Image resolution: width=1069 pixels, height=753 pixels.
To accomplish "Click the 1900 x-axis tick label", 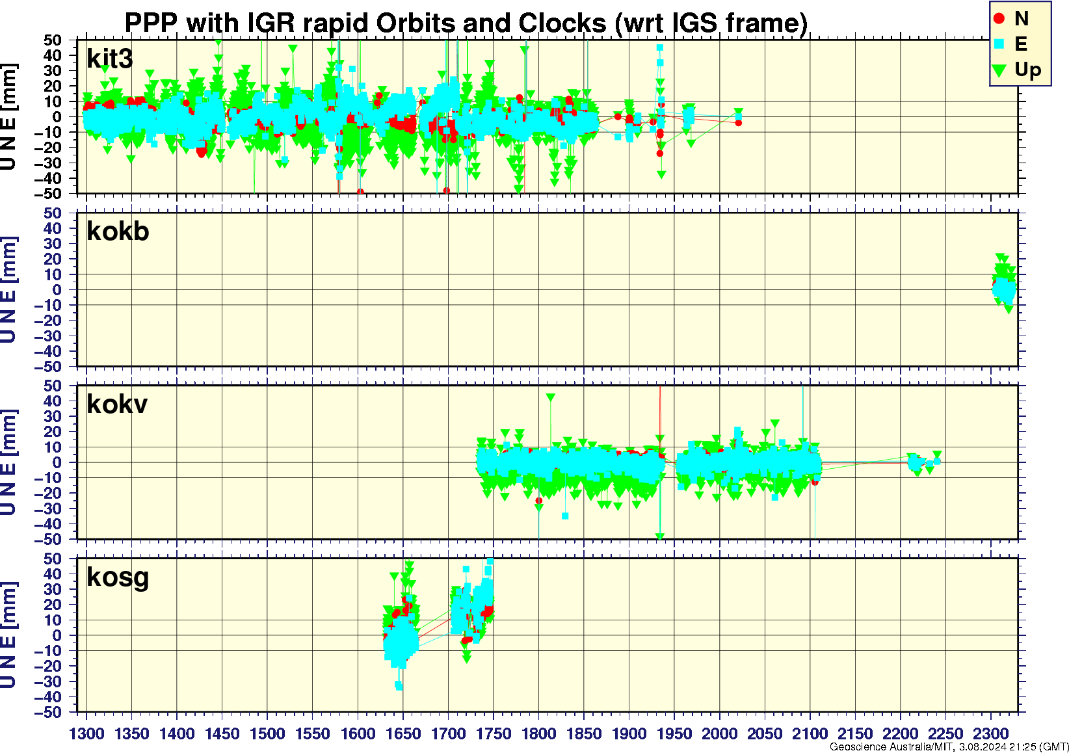I will tap(629, 733).
